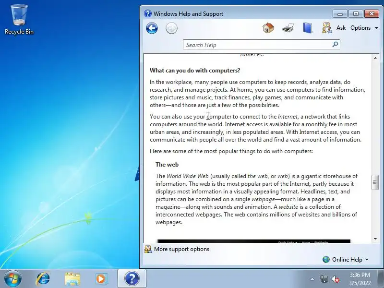Click the italic phrase "World Wide Web"
384x288 pixels.
[187, 176]
